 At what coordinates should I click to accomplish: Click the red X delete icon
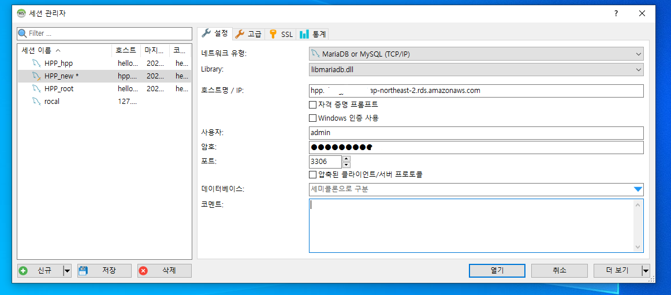[x=143, y=271]
